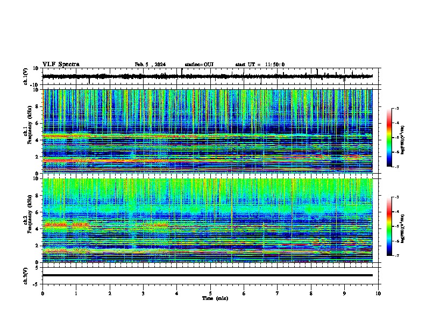Viewport: 426px width, 329px height.
Task: Click the "ch.1(V)" waveform axis label
Action: point(26,76)
